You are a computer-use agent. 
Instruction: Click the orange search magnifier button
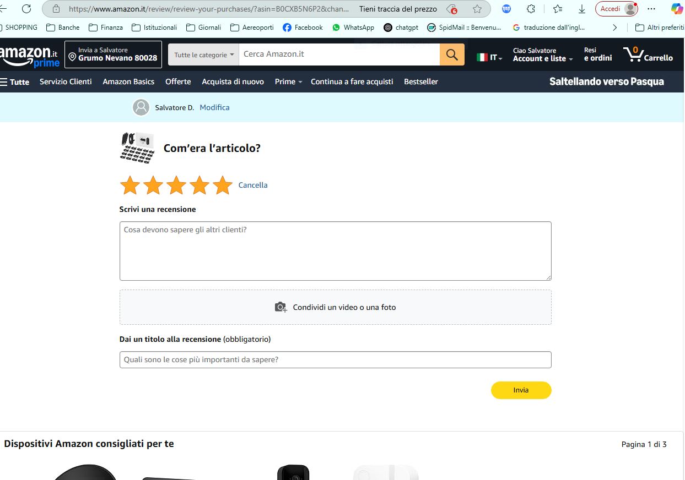452,54
